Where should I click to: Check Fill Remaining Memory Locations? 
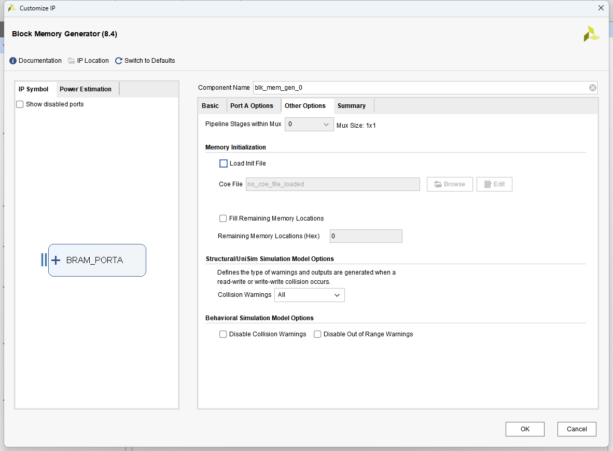[x=223, y=218]
